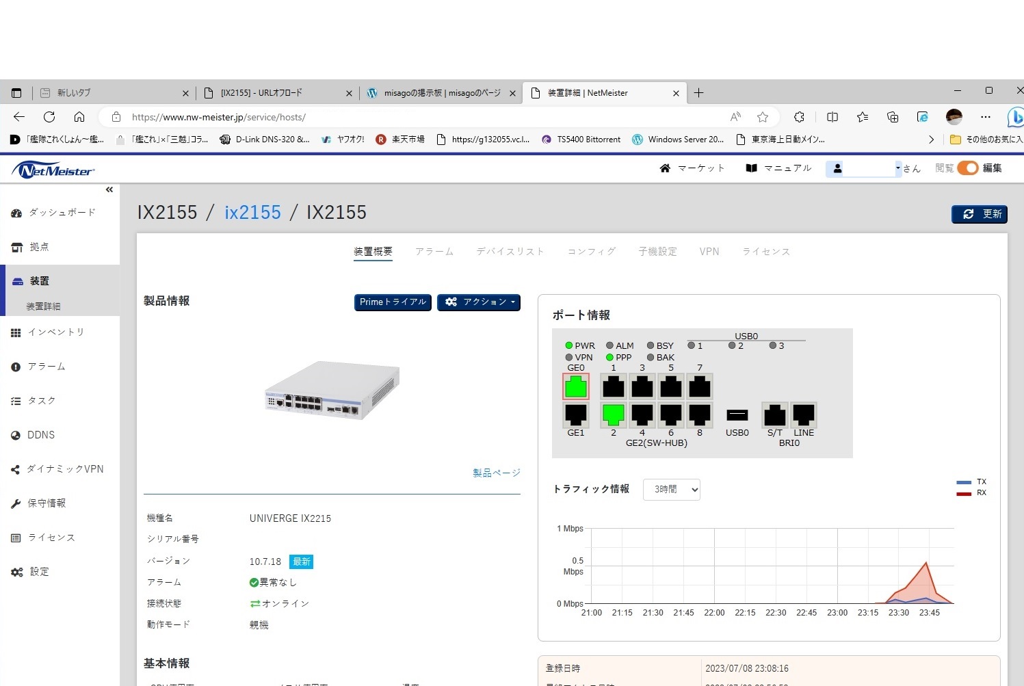Switch to VPN tab
This screenshot has width=1024, height=686.
[709, 252]
